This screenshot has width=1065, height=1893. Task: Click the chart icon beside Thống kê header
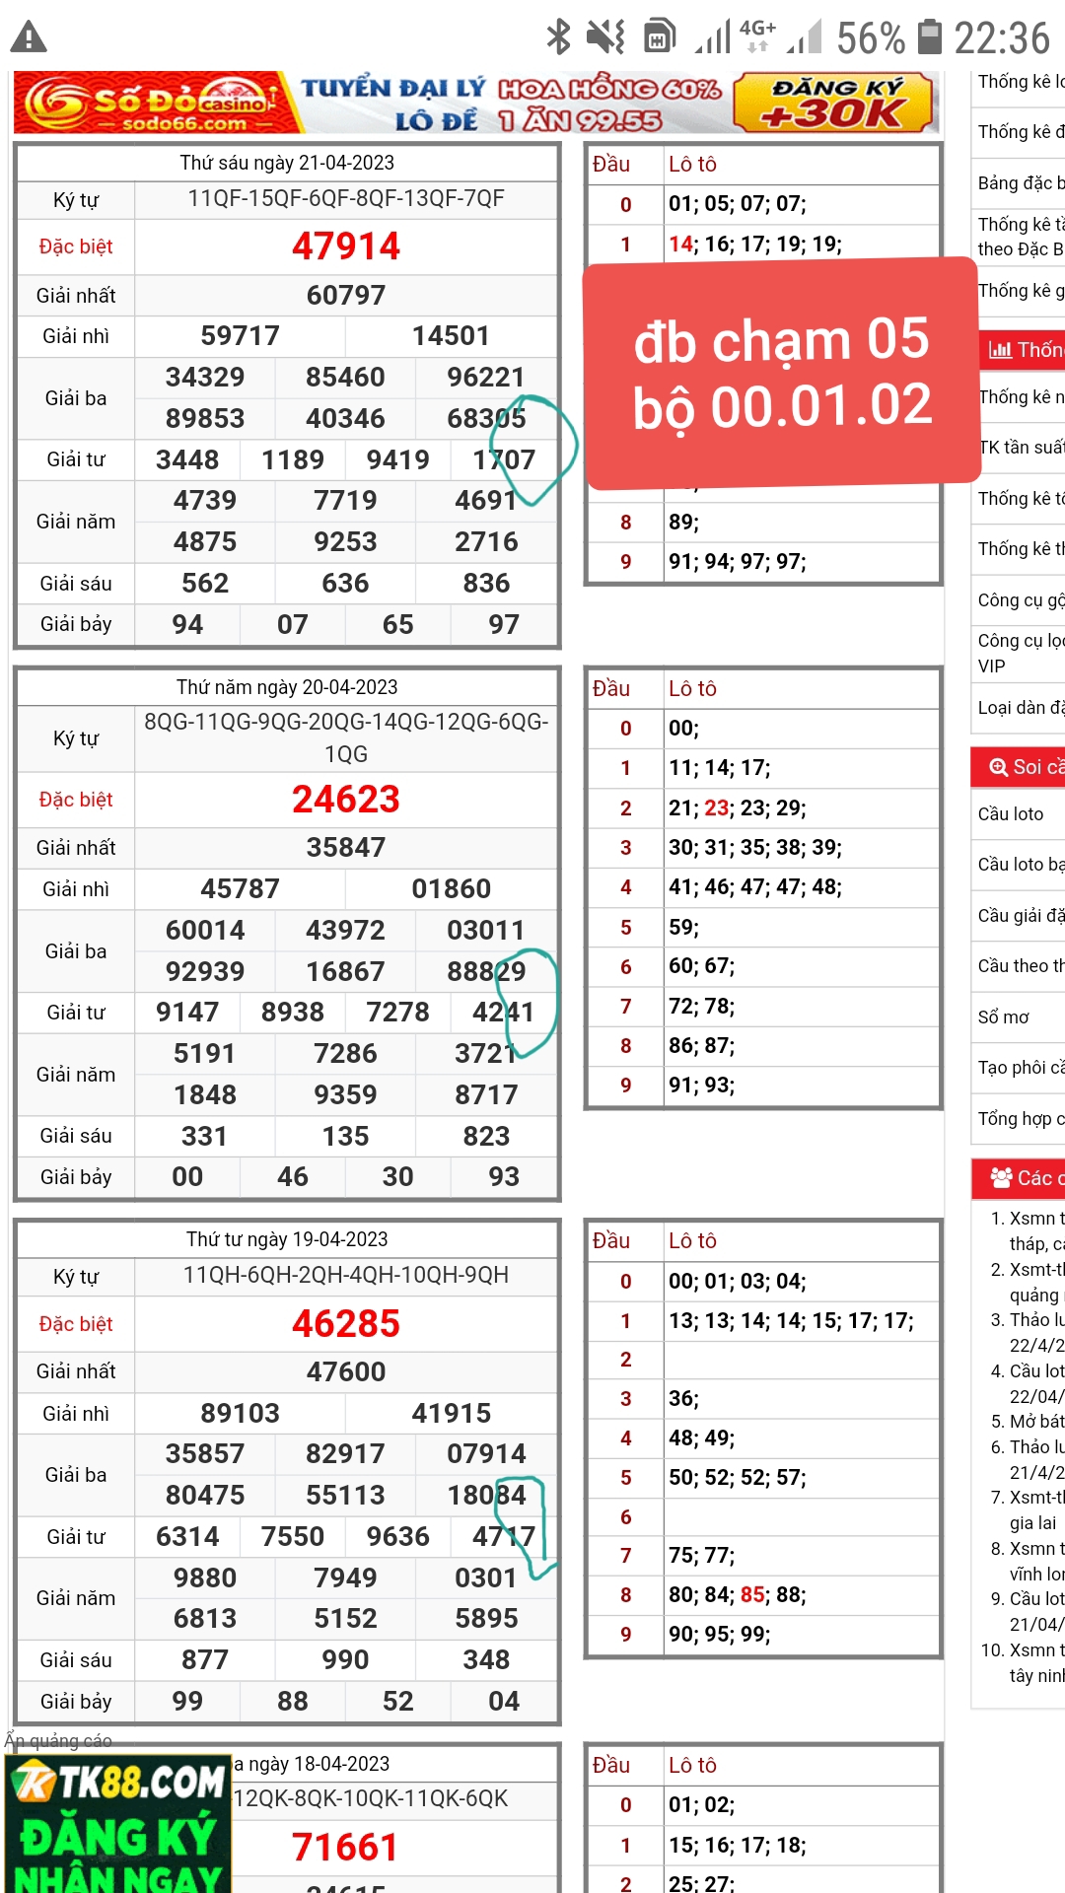click(x=1000, y=350)
